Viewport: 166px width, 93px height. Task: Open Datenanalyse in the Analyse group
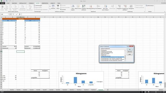point(150,6)
